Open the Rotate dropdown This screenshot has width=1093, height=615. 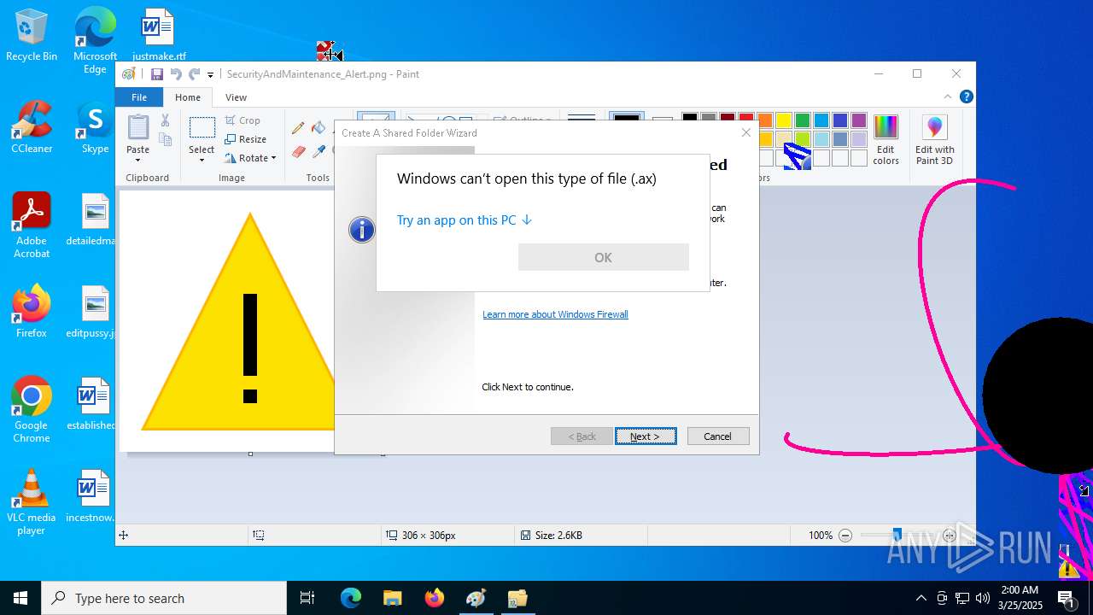pos(251,158)
